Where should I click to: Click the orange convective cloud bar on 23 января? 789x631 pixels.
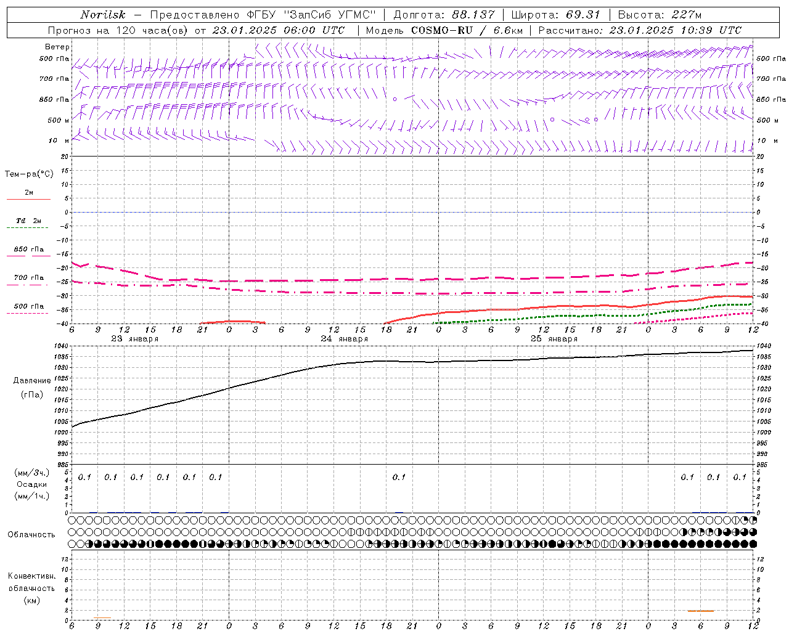coord(102,617)
